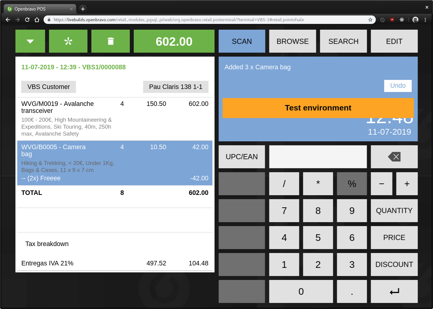
Task: Click the site lock icon
Action: (49, 20)
